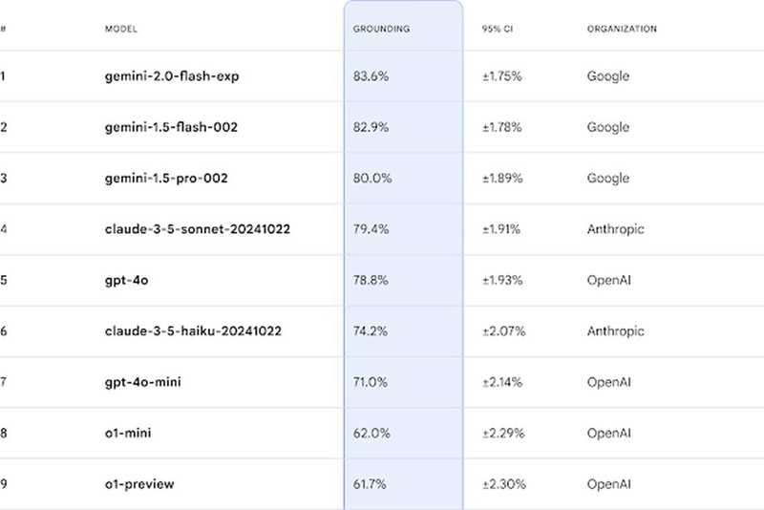
Task: Select the gpt-4o model name
Action: (x=126, y=281)
